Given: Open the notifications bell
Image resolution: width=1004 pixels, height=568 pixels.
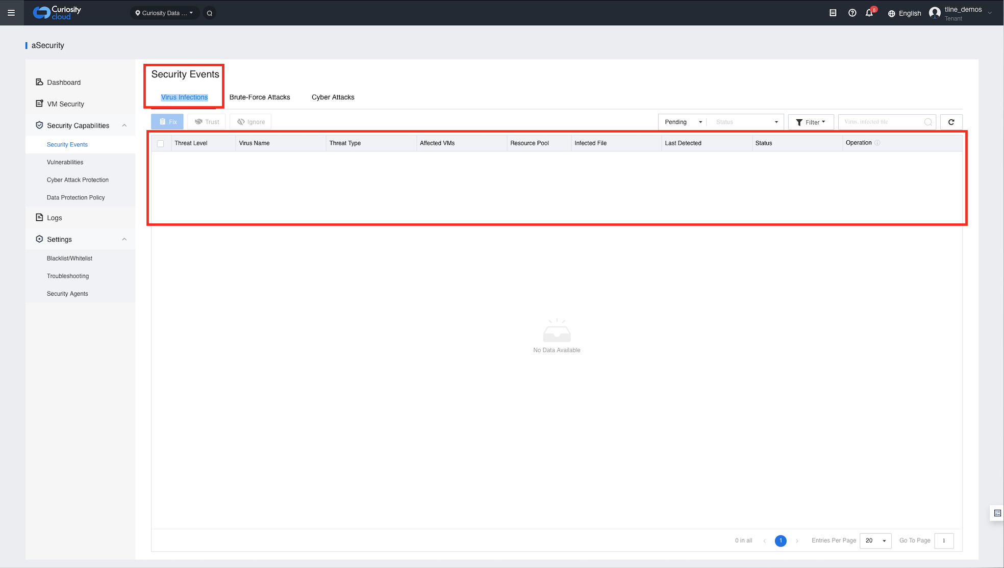Looking at the screenshot, I should pos(869,13).
